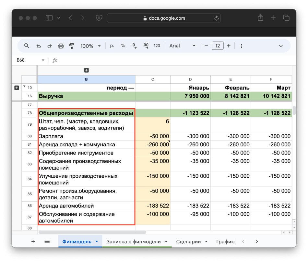Decrease font size with minus button

point(206,46)
